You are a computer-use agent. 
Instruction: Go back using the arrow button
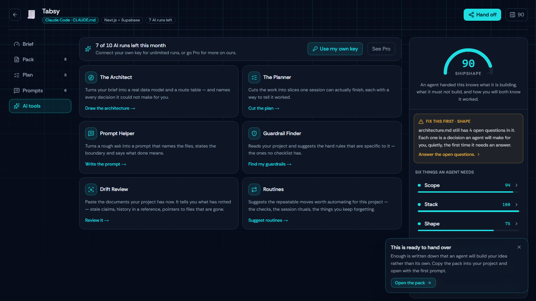point(15,15)
